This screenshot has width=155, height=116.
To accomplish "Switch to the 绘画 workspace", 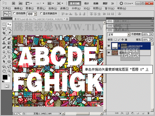I will [x=96, y=3].
